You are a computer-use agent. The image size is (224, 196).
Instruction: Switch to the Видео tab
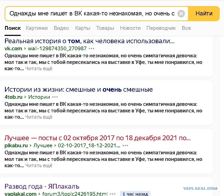61,28
